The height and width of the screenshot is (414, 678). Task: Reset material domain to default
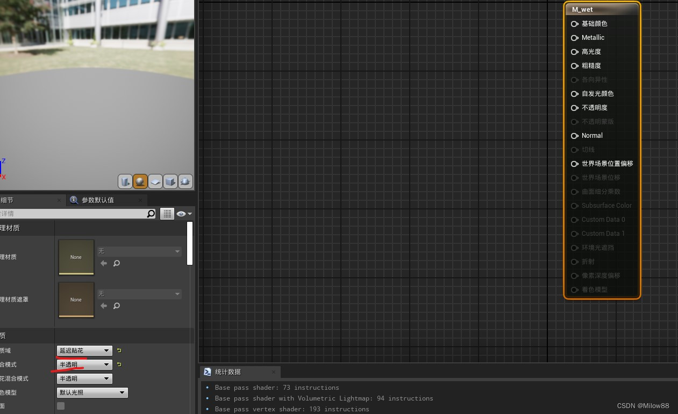click(x=119, y=350)
